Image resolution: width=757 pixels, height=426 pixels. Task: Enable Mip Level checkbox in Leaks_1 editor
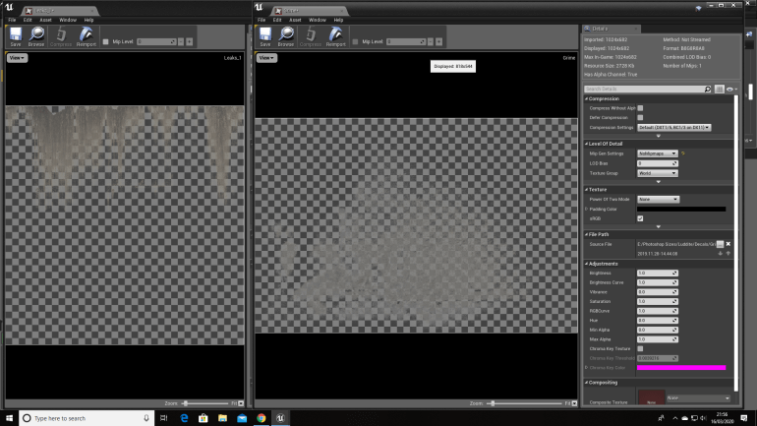coord(106,41)
